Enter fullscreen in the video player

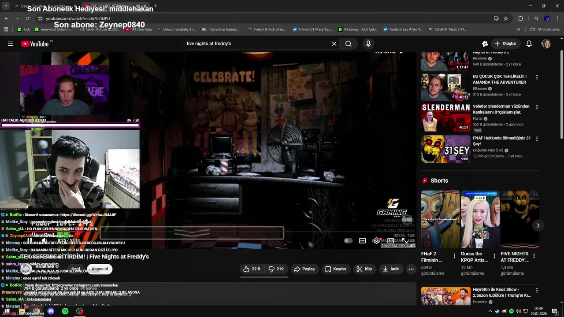404,241
